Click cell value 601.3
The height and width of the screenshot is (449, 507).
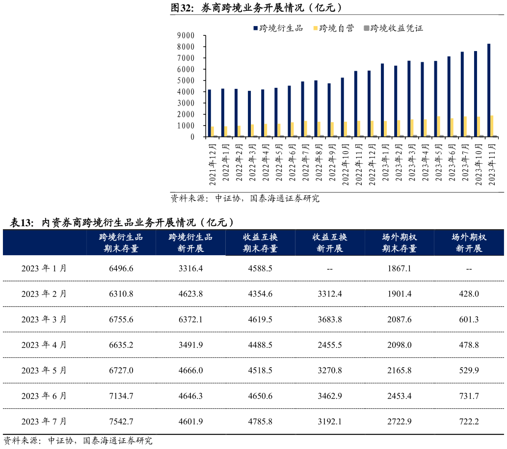[469, 320]
